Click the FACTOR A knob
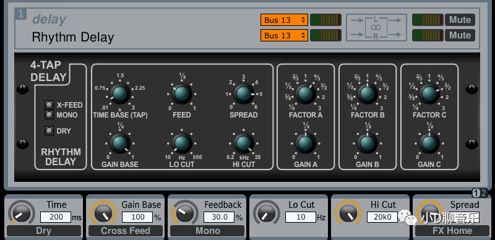This screenshot has width=495, height=240. (x=306, y=93)
